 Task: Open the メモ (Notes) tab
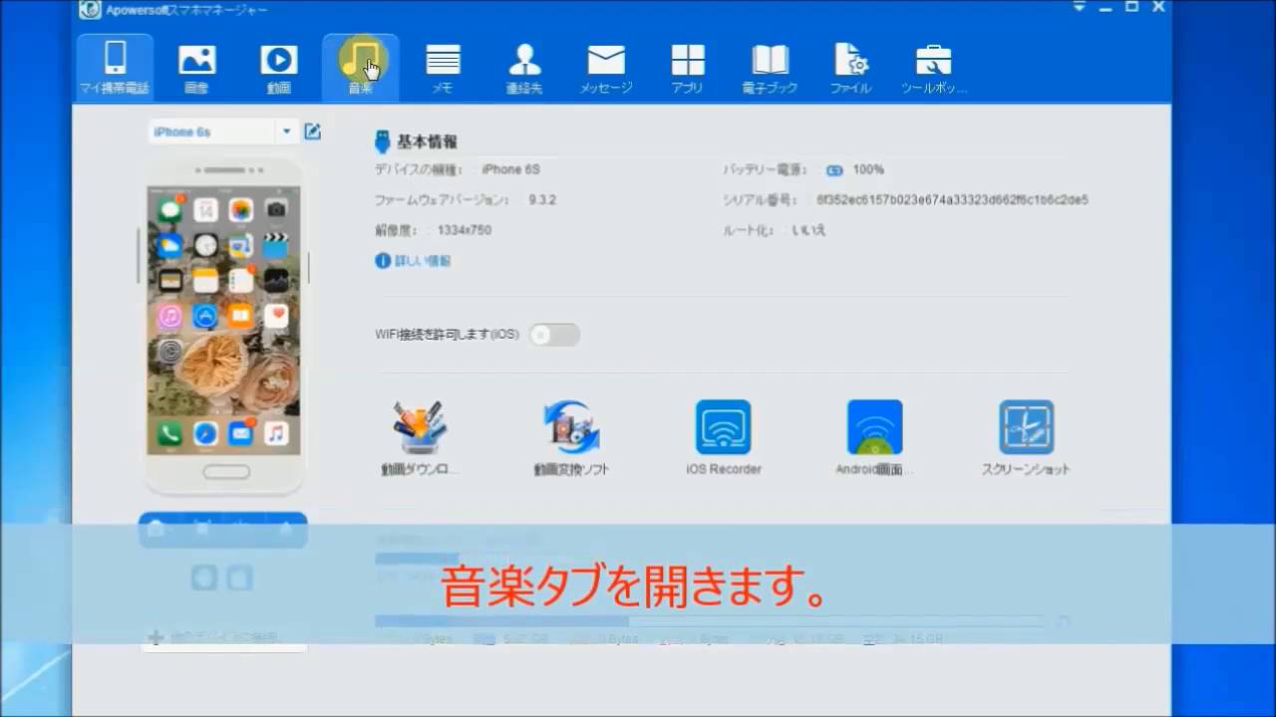(x=443, y=67)
